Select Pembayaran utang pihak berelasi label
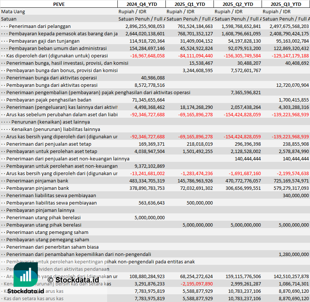 44,225
